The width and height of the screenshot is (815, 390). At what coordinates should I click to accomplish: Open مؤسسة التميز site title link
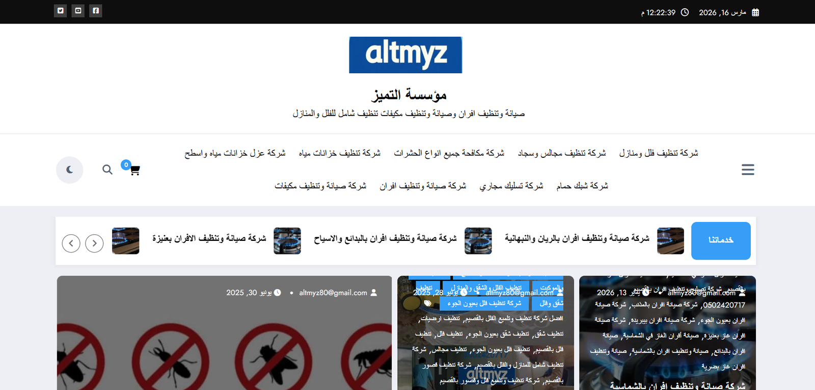click(x=409, y=95)
